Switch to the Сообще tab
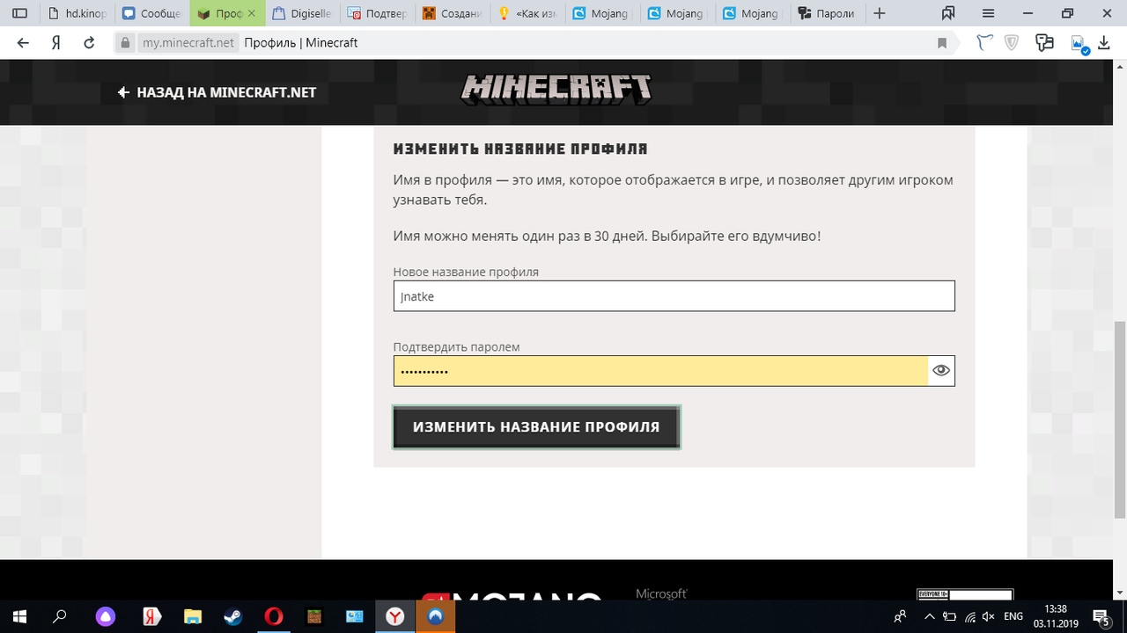The width and height of the screenshot is (1127, 633). click(x=151, y=13)
